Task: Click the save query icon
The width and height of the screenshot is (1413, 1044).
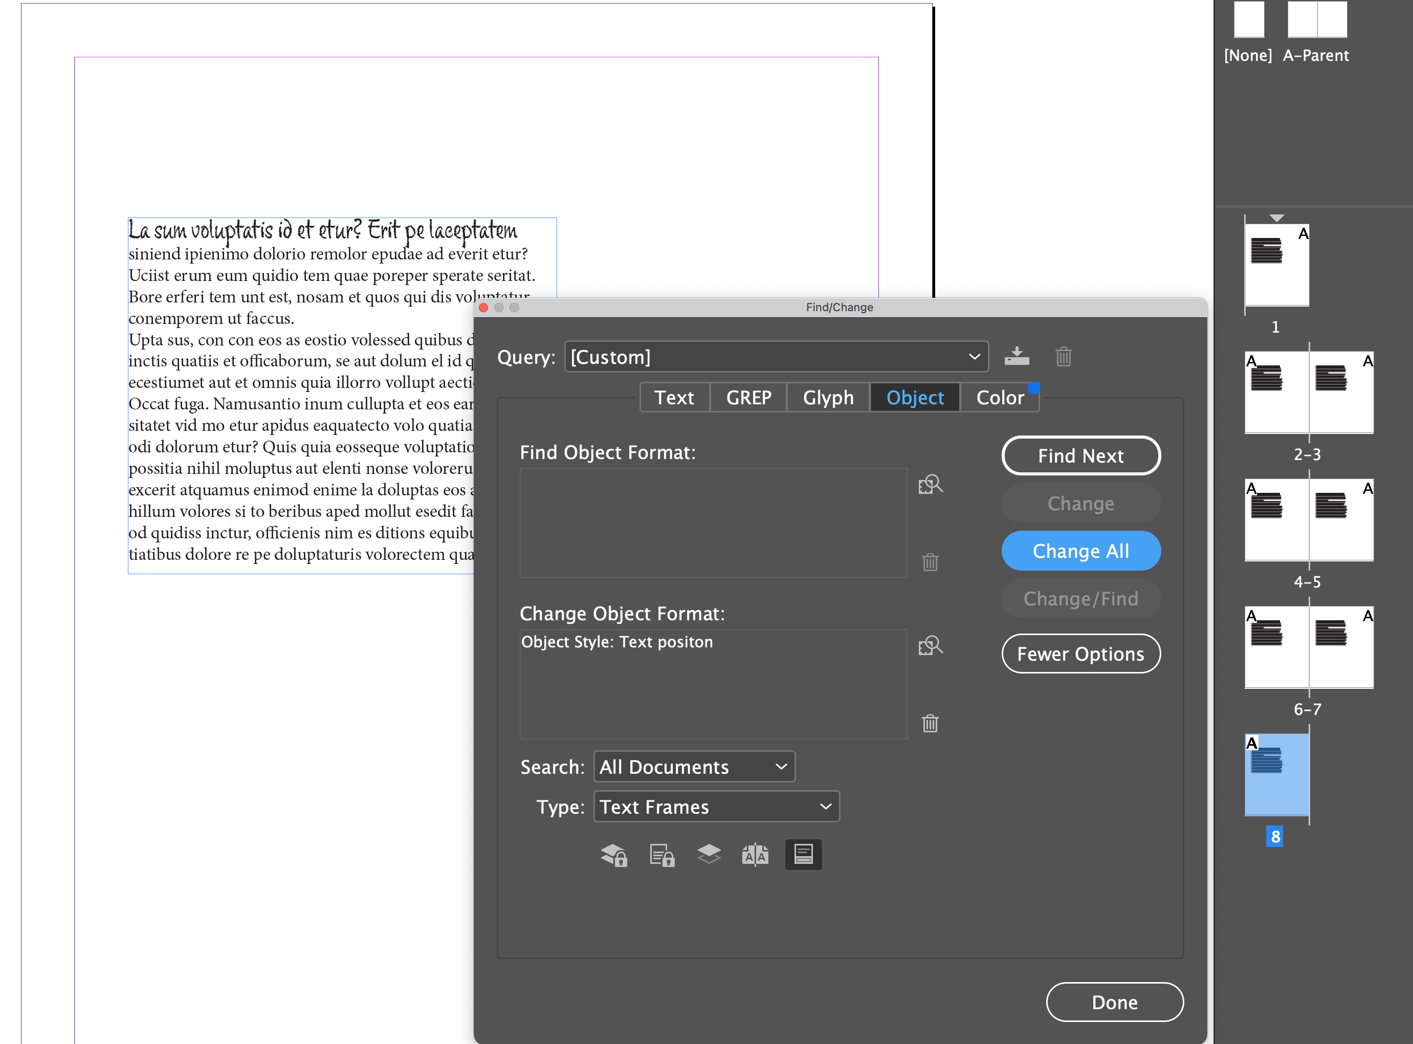Action: click(1017, 356)
